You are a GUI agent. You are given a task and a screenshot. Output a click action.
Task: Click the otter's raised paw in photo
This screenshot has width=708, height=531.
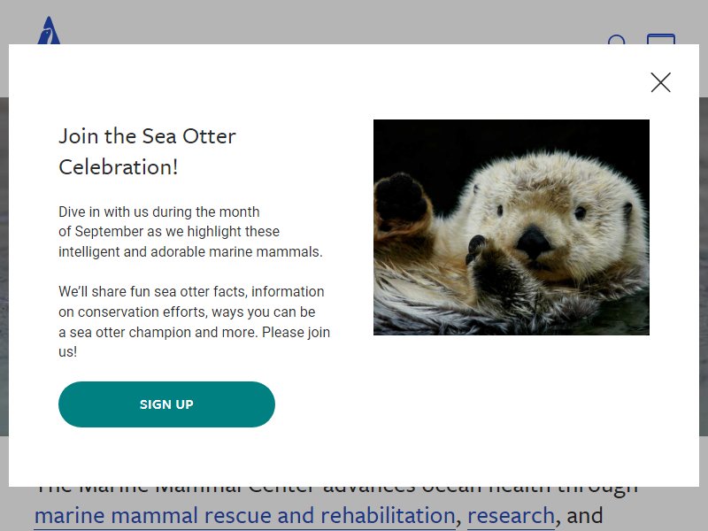(401, 198)
